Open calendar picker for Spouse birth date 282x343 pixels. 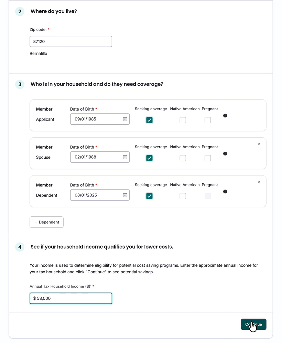pos(125,157)
